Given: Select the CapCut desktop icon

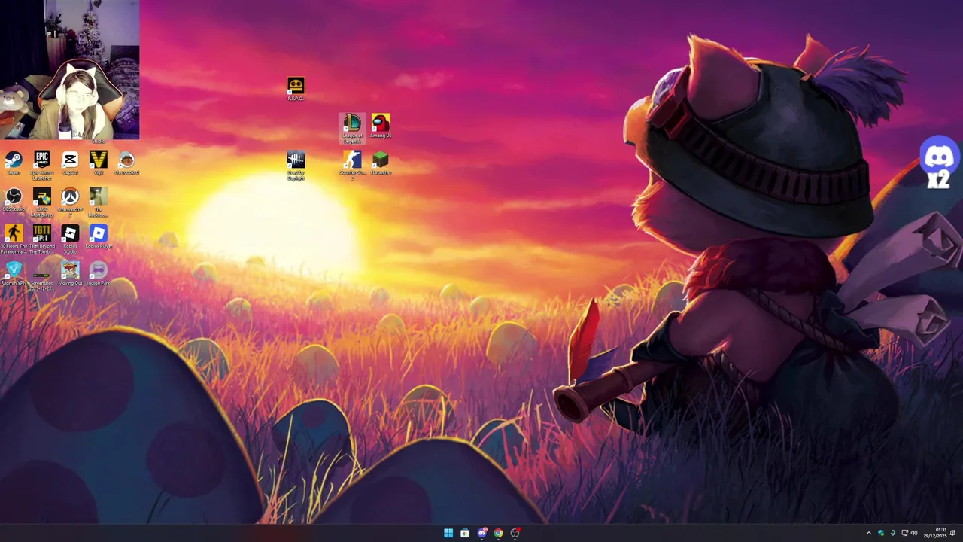Looking at the screenshot, I should (x=70, y=163).
